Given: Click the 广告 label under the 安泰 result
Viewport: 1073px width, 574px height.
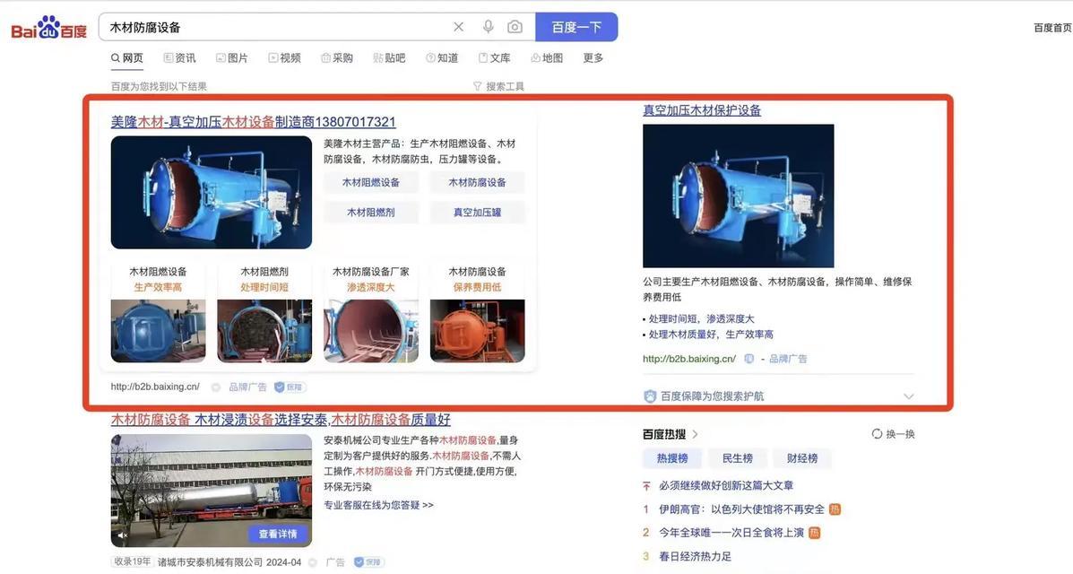Looking at the screenshot, I should tap(335, 562).
